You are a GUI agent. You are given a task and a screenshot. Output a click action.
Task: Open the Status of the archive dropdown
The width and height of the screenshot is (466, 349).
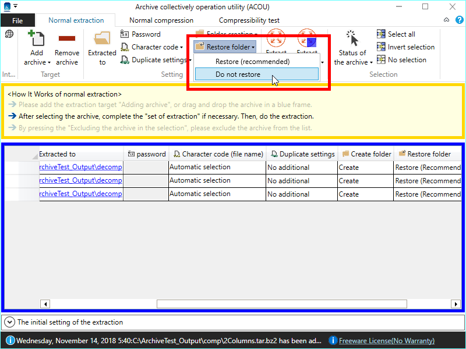352,58
